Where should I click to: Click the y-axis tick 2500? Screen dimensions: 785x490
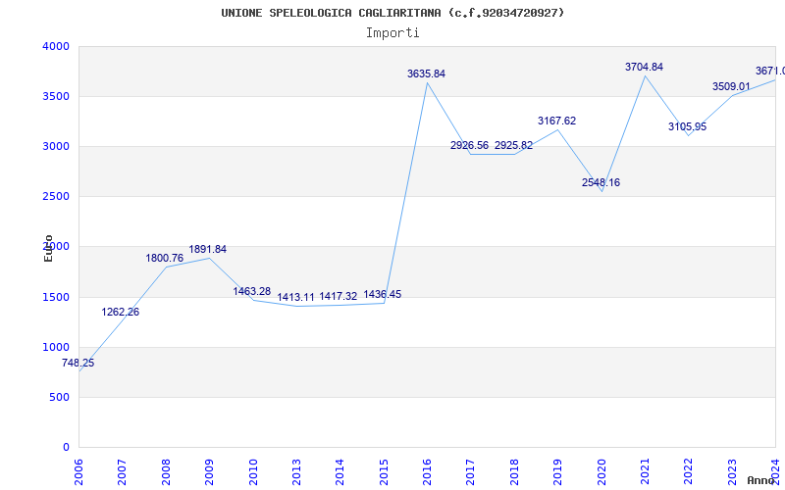point(56,197)
